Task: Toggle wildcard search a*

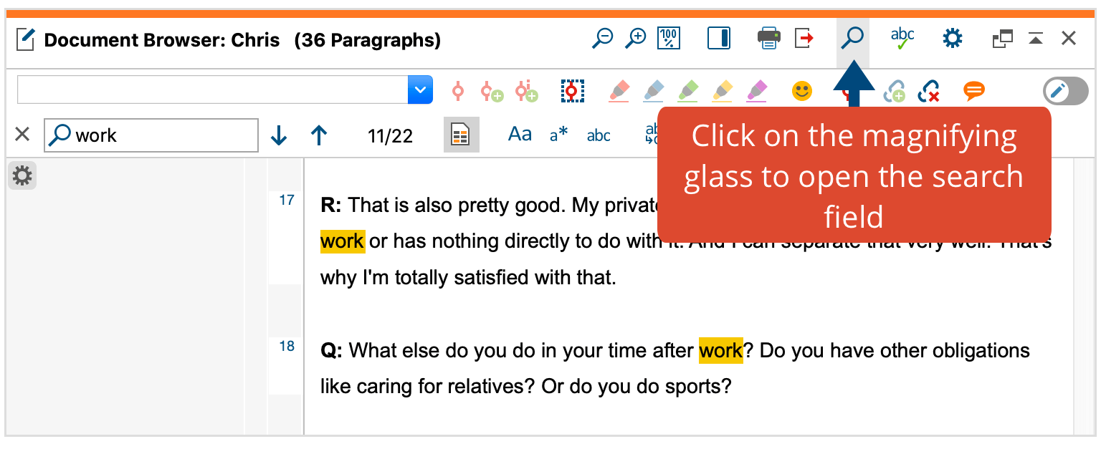Action: (x=558, y=135)
